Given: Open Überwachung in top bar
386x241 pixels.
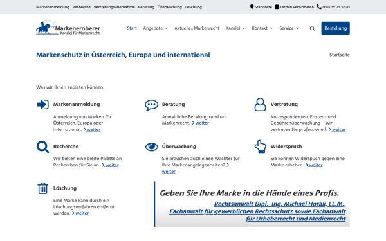Looking at the screenshot, I should coord(170,7).
